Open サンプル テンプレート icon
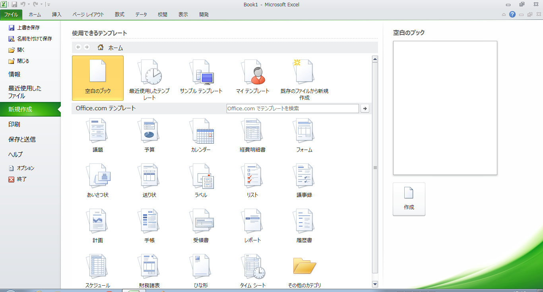This screenshot has width=543, height=292. tap(201, 73)
